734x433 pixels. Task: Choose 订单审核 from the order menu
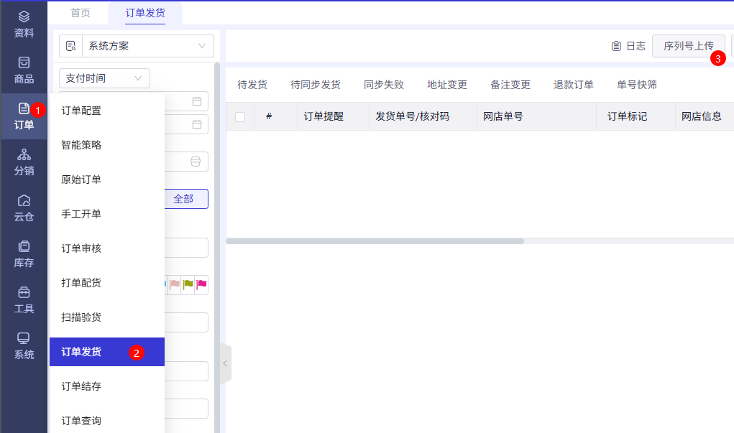click(107, 248)
